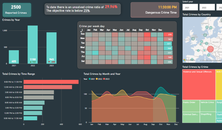The height and width of the screenshot is (130, 222).
Task: Click the 9:00 PM to 11:59 PM bar
Action: point(51,82)
